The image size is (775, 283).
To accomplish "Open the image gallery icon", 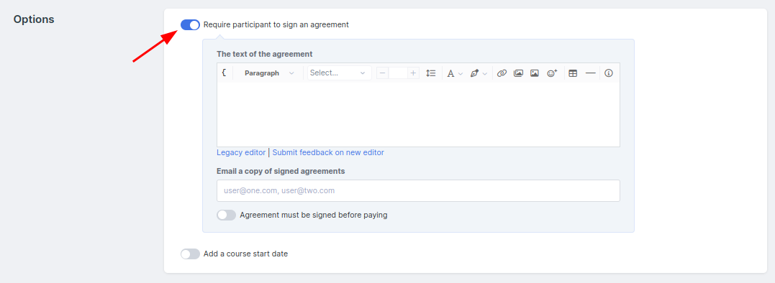I will [x=518, y=73].
